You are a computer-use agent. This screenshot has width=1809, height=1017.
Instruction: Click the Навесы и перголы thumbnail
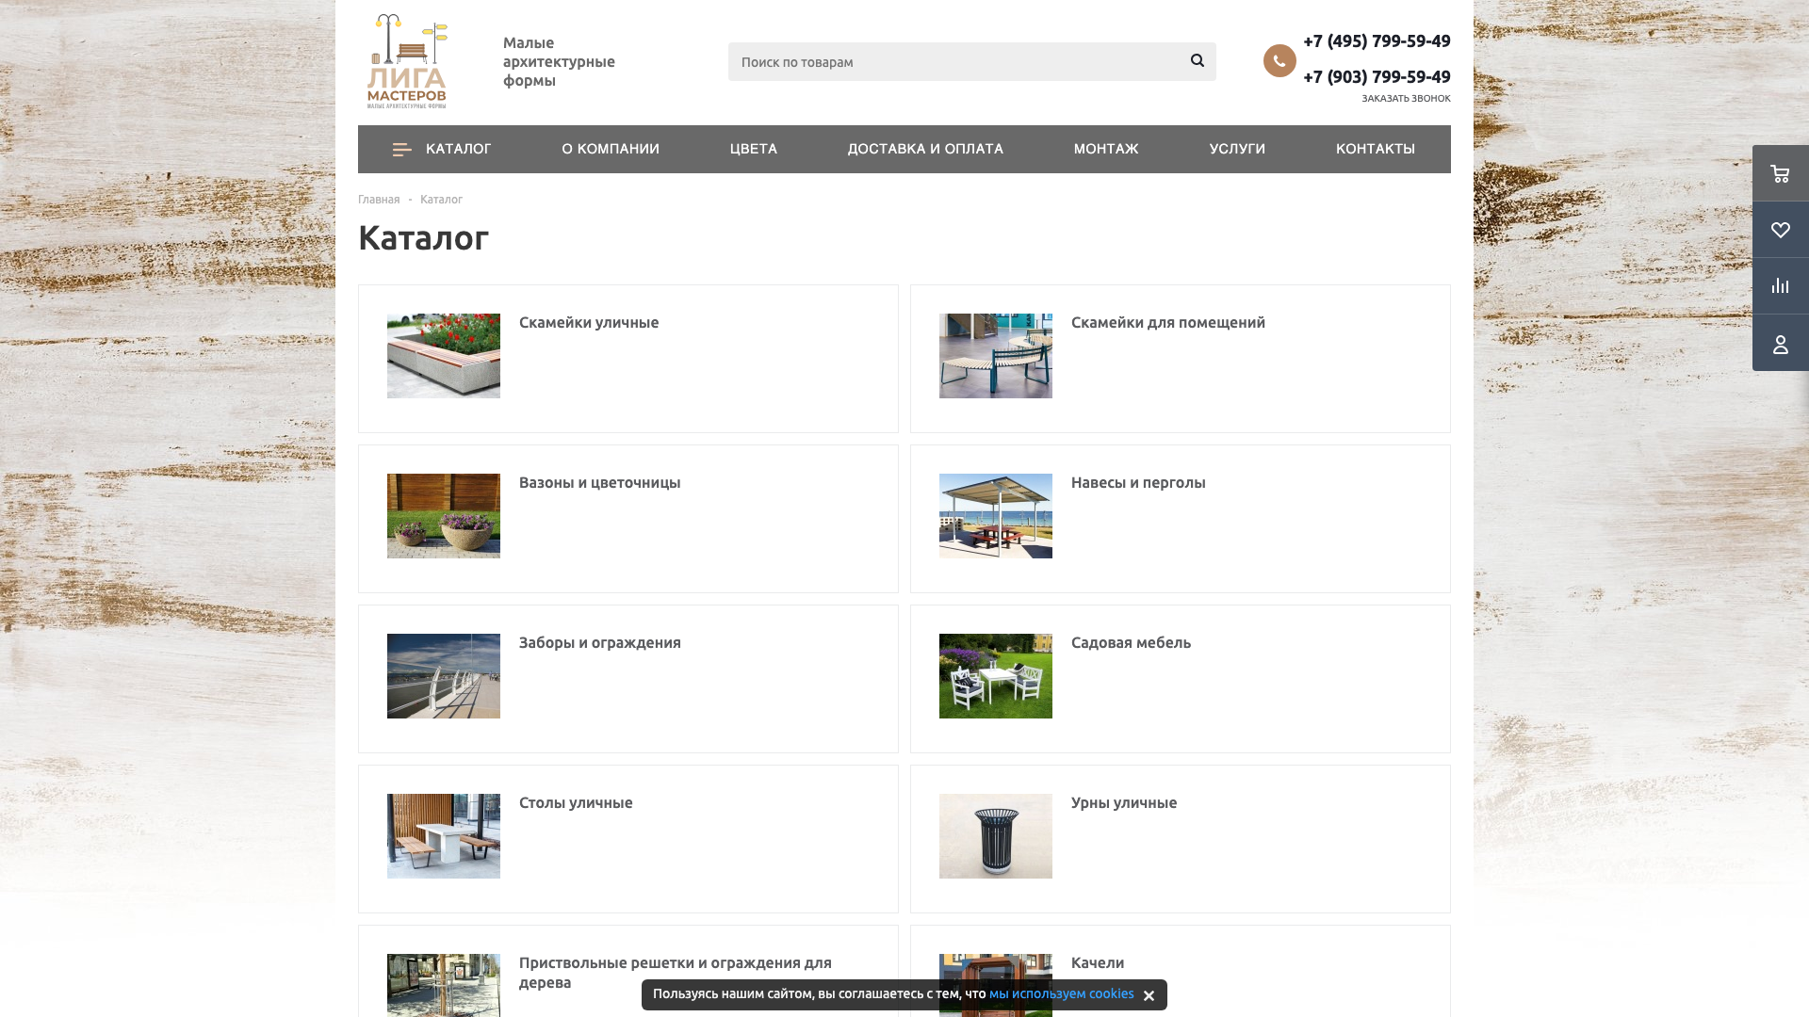coord(996,516)
